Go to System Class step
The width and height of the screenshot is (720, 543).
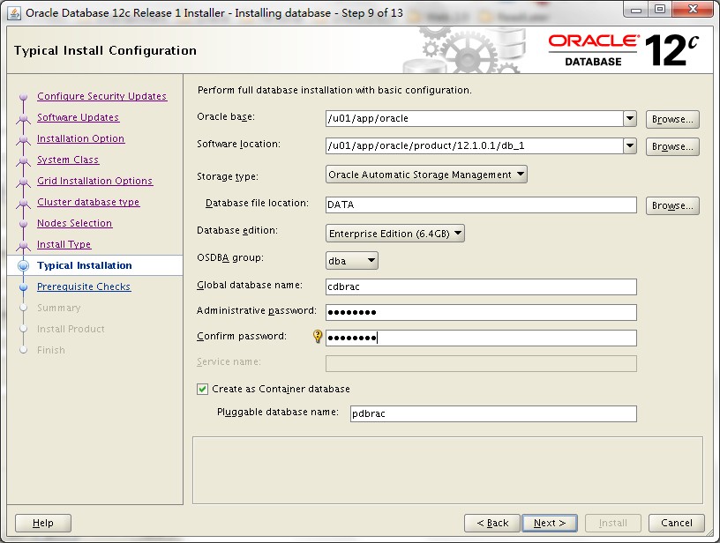pyautogui.click(x=68, y=160)
